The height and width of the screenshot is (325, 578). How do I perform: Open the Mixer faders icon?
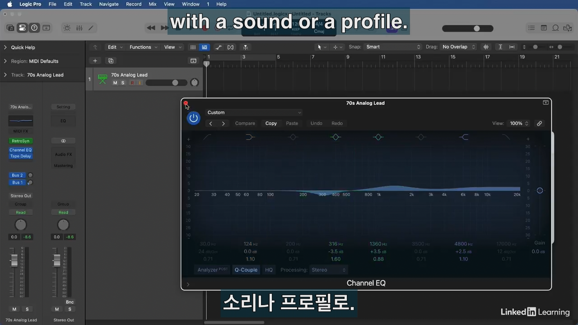point(79,28)
